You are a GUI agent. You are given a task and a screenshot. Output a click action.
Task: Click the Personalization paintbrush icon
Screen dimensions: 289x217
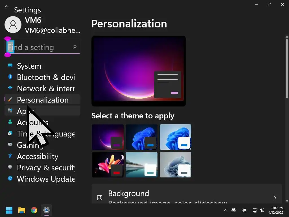pos(10,99)
